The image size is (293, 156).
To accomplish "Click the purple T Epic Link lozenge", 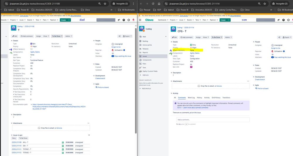I will click(x=191, y=67).
